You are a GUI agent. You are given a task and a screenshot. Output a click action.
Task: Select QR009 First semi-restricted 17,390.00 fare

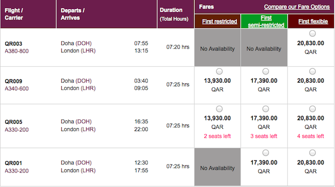(x=266, y=72)
